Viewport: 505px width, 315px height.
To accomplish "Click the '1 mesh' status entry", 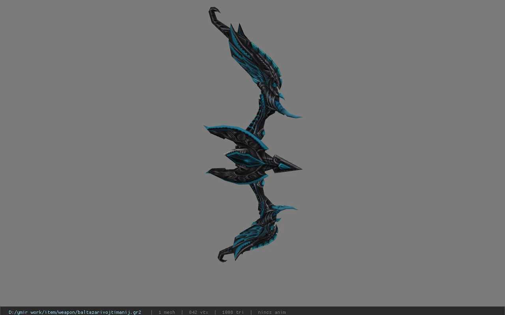I will tap(166, 312).
